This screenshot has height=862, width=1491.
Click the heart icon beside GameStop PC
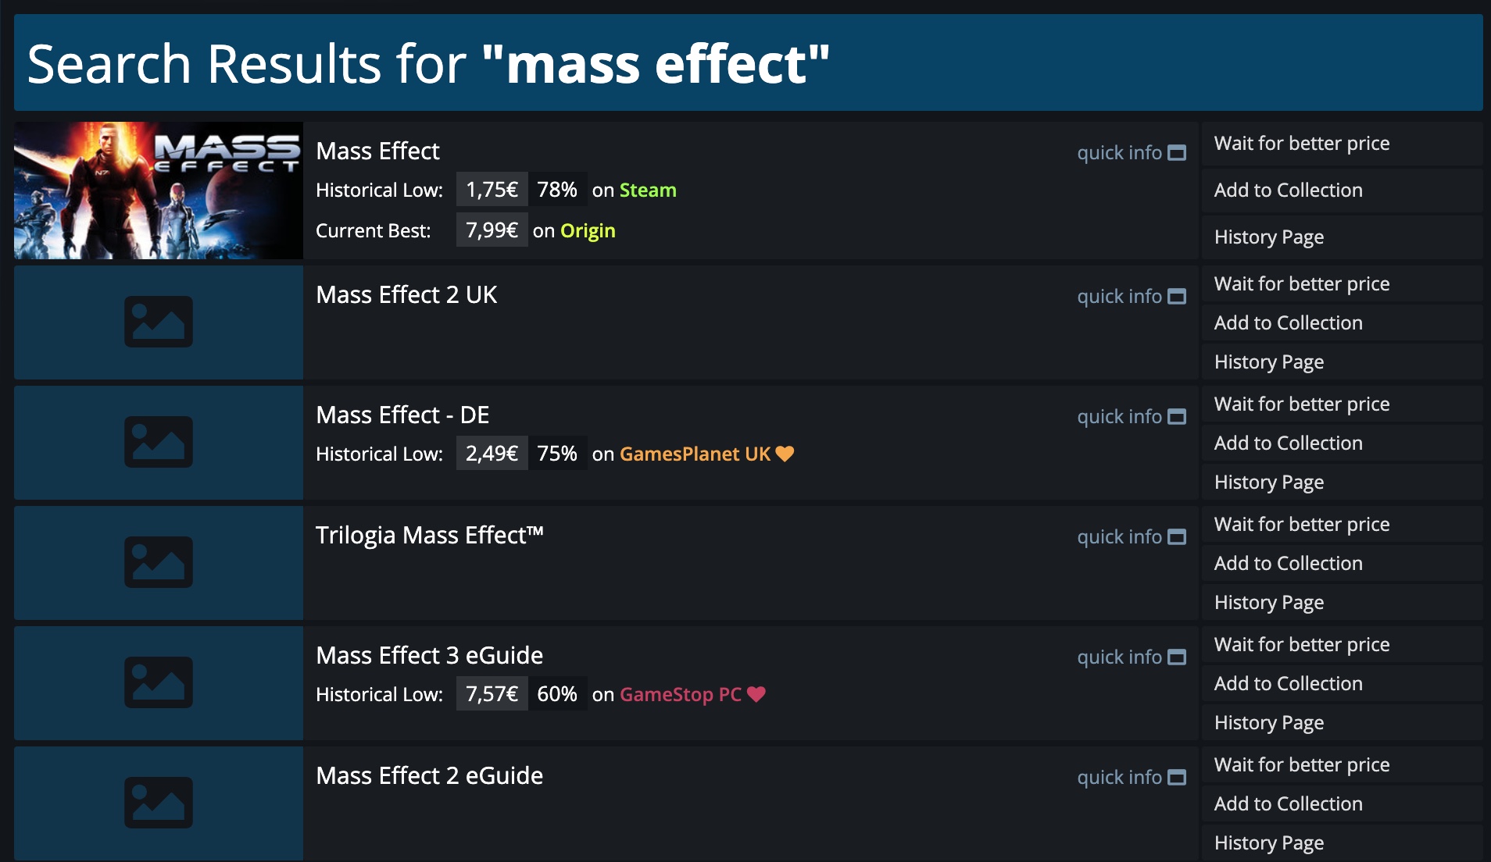click(x=756, y=694)
